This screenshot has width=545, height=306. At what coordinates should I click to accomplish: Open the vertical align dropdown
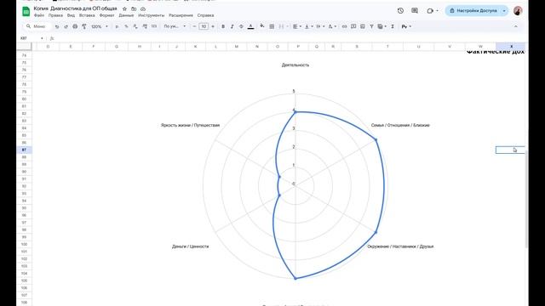coord(308,26)
